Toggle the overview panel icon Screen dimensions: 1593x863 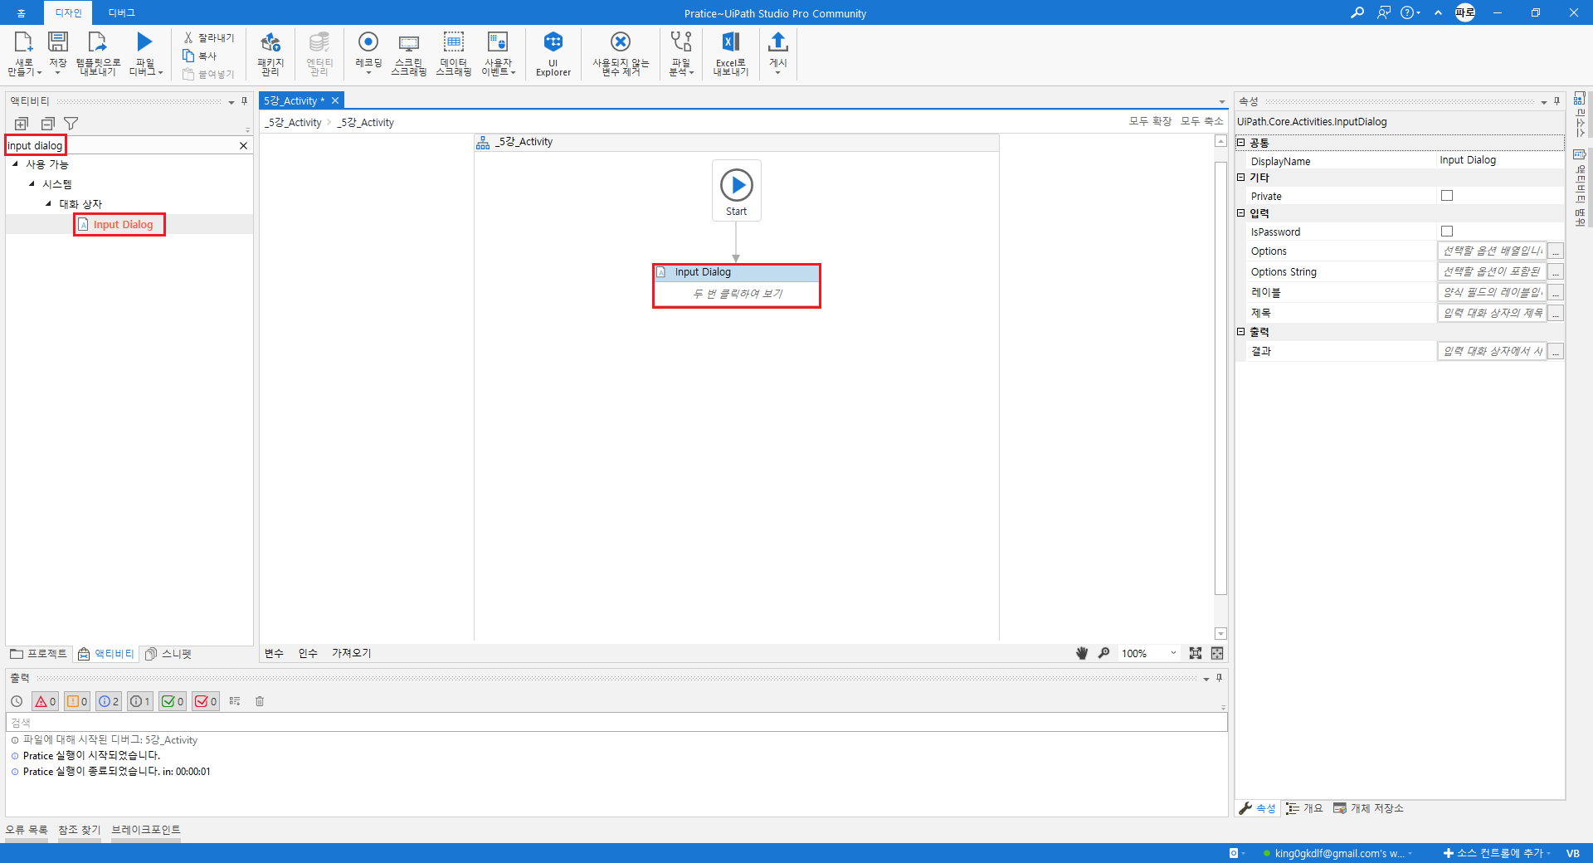(1217, 653)
